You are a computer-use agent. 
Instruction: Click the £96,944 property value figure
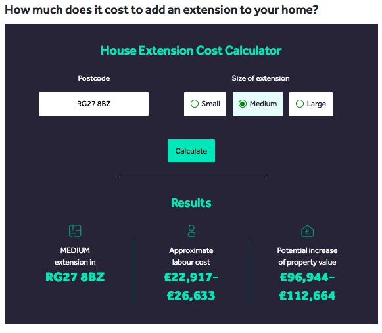pos(307,277)
